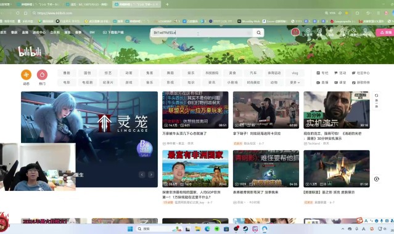Select 会员购 in the top navigation
Viewport: 394px width, 234px height.
(55, 33)
